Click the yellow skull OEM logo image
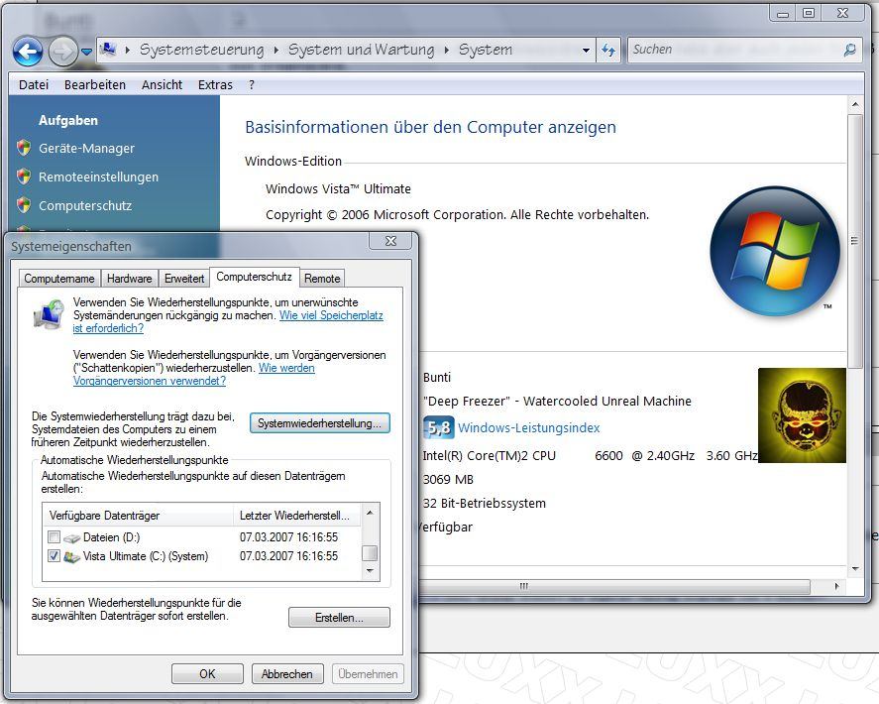The image size is (879, 704). (x=803, y=415)
